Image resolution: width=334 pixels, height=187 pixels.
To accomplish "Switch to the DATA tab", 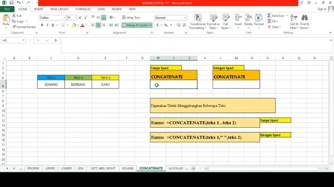I will 101,9.
